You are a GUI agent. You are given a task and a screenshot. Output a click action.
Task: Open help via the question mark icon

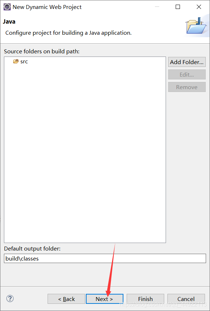pos(10,298)
